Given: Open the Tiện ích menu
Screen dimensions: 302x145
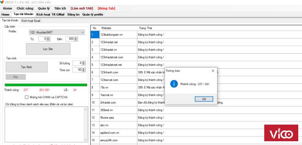Looking at the screenshot, I should point(60,8).
